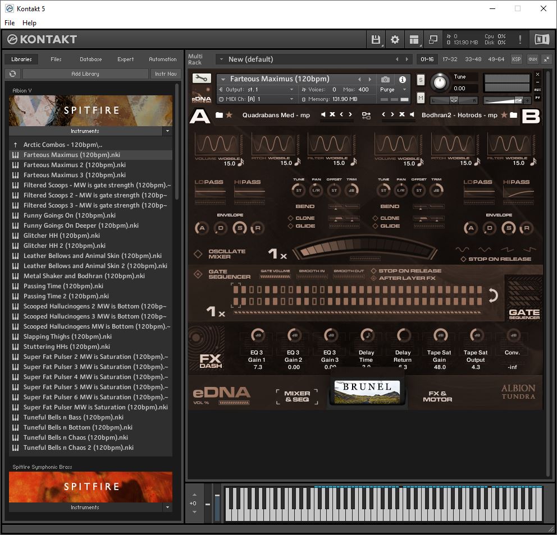Viewport: 557px width, 535px height.
Task: Expand Symphonic Brass Instruments dropdown
Action: pos(167,508)
